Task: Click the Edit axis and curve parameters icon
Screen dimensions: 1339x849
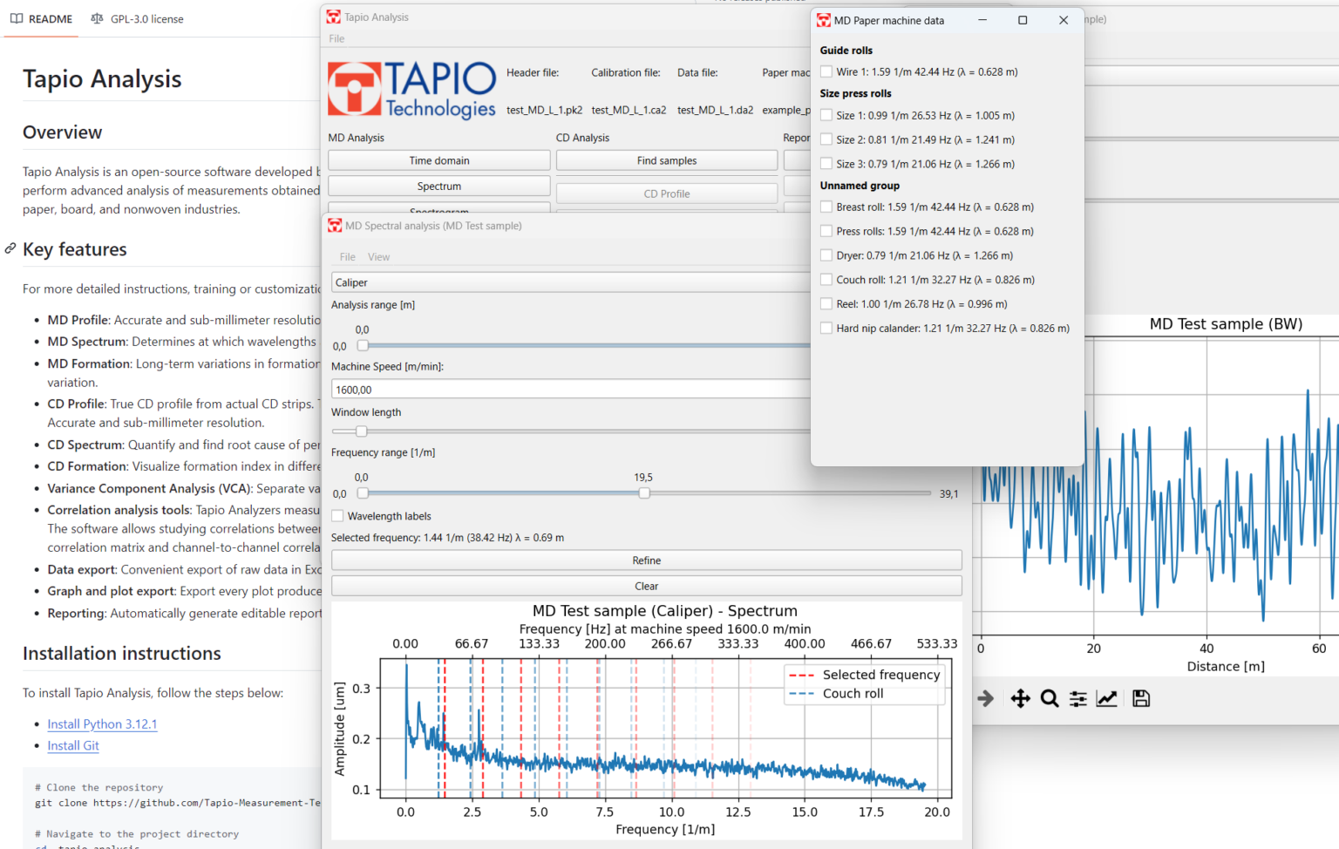Action: (1106, 698)
